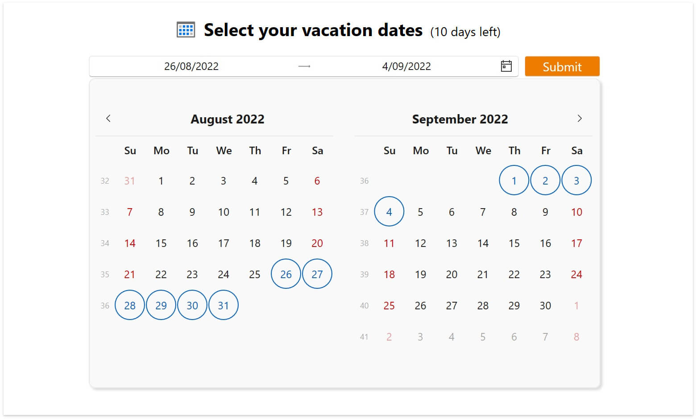Click the calendar icon in date field
Image resolution: width=696 pixels, height=419 pixels.
point(506,66)
